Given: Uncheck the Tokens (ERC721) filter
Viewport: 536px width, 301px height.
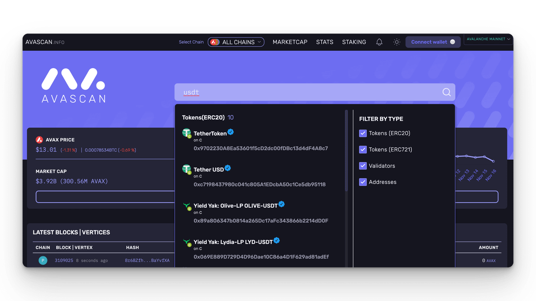Looking at the screenshot, I should tap(363, 149).
